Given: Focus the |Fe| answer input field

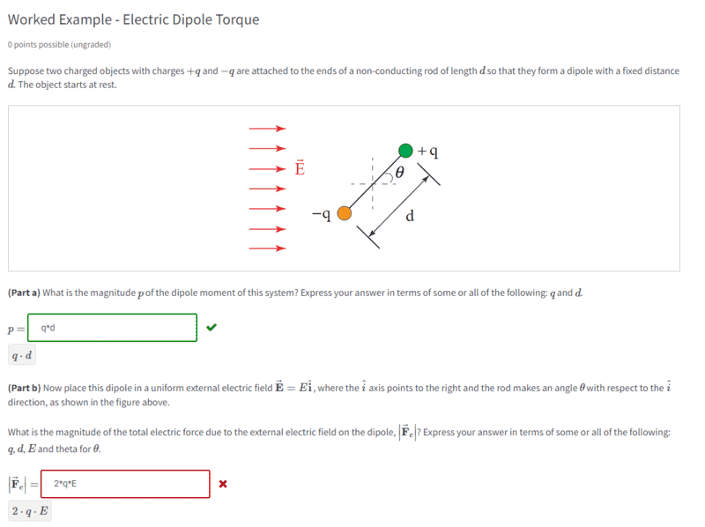Looking at the screenshot, I should (125, 484).
